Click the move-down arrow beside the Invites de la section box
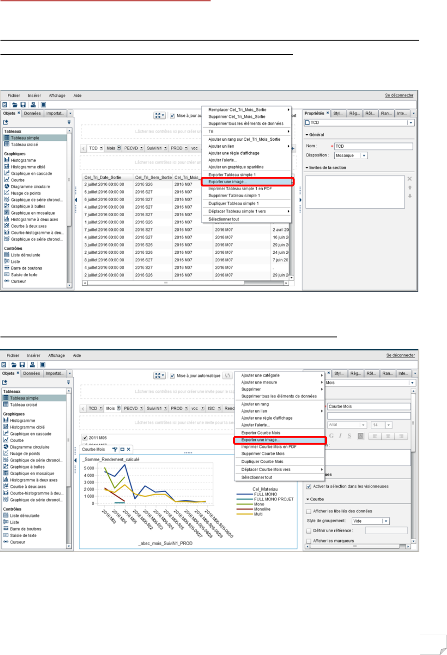 point(410,196)
